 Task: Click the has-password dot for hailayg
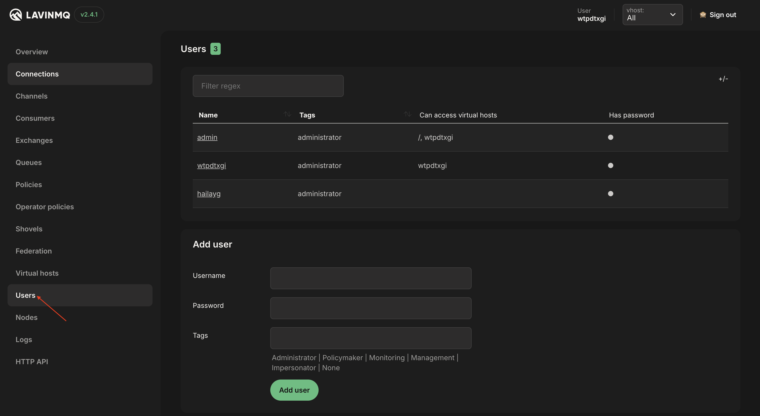coord(611,194)
